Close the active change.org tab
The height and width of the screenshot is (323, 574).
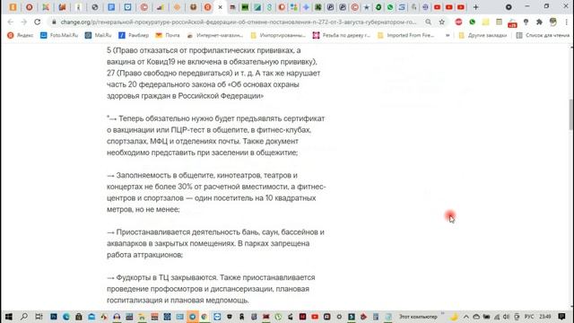pos(220,7)
